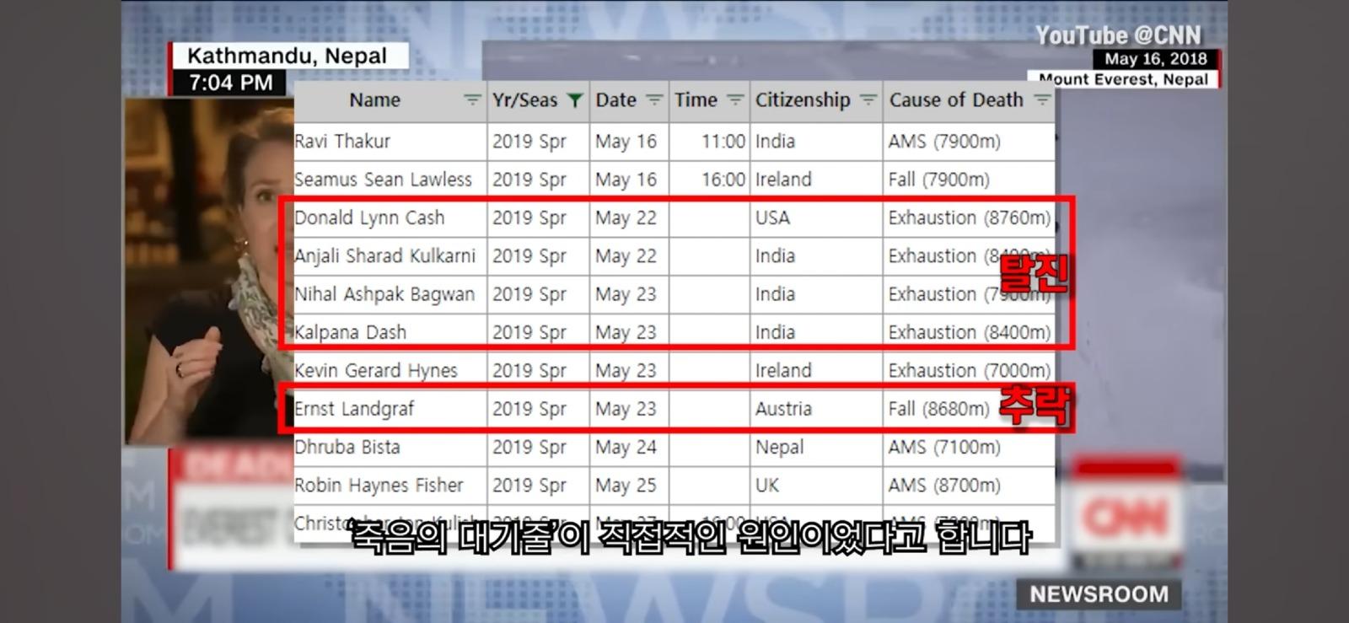Select the Cause of Death header label
This screenshot has width=1349, height=623.
pos(956,100)
